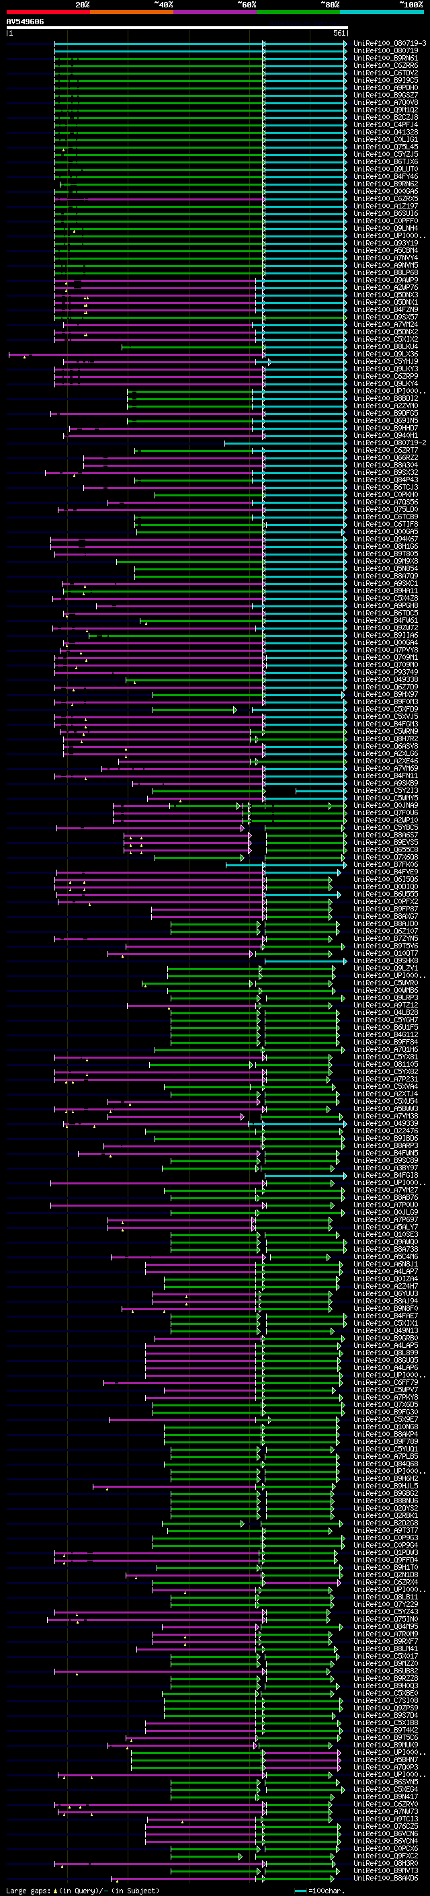Select the UniRef100_C5Y2I3 label
Screen dimensions: 430x1896
pyautogui.click(x=386, y=790)
